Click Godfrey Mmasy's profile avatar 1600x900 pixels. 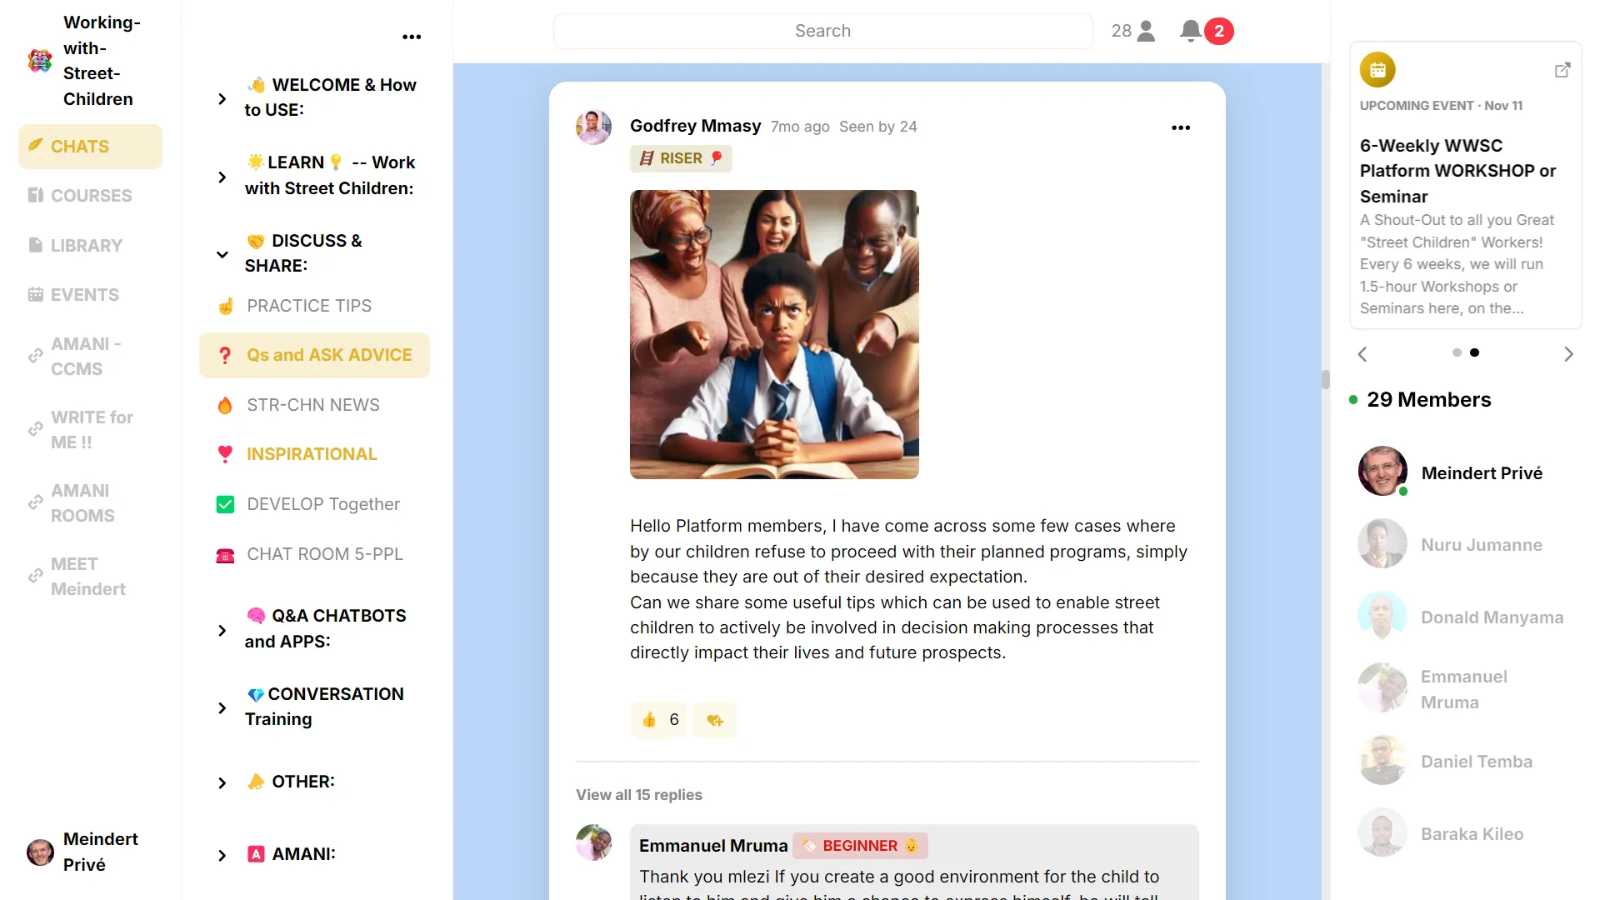tap(593, 127)
